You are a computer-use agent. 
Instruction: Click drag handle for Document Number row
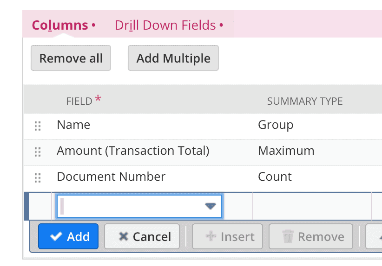point(38,178)
